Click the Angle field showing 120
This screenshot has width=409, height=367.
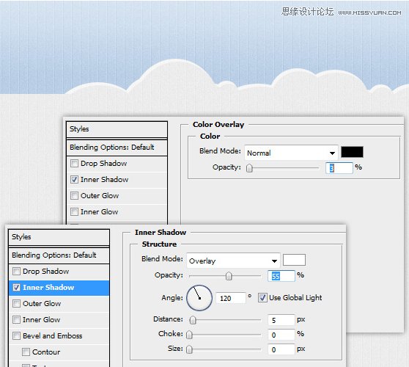click(x=231, y=298)
